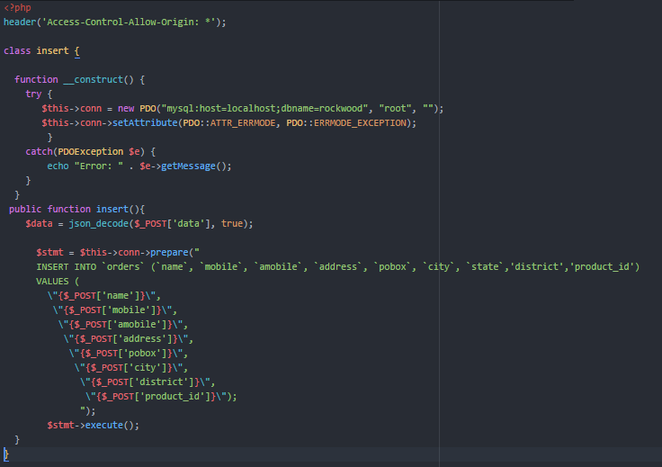Click the $_POST['pobox'] value line
This screenshot has height=467, width=662.
(x=129, y=353)
